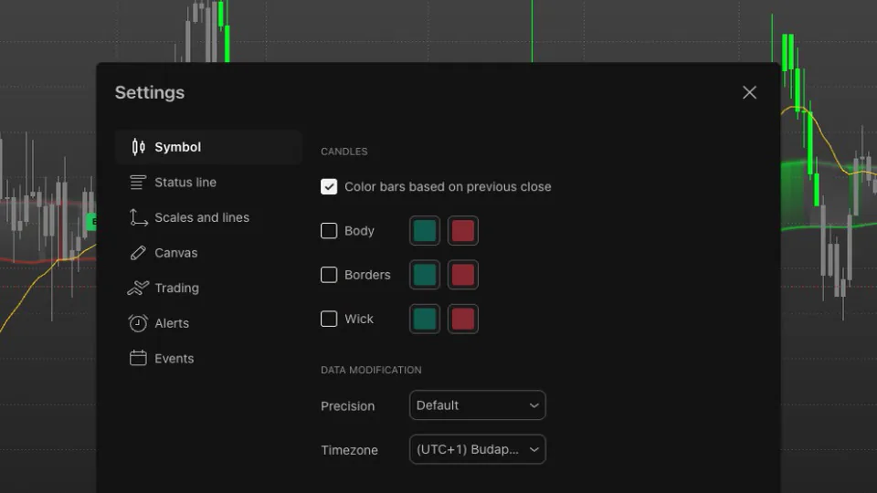Click the Settings dialog title

(149, 92)
